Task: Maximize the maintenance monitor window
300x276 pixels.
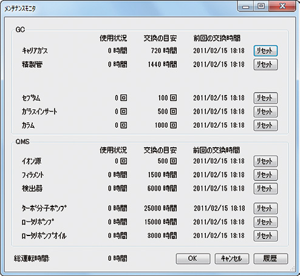Action: [261, 6]
